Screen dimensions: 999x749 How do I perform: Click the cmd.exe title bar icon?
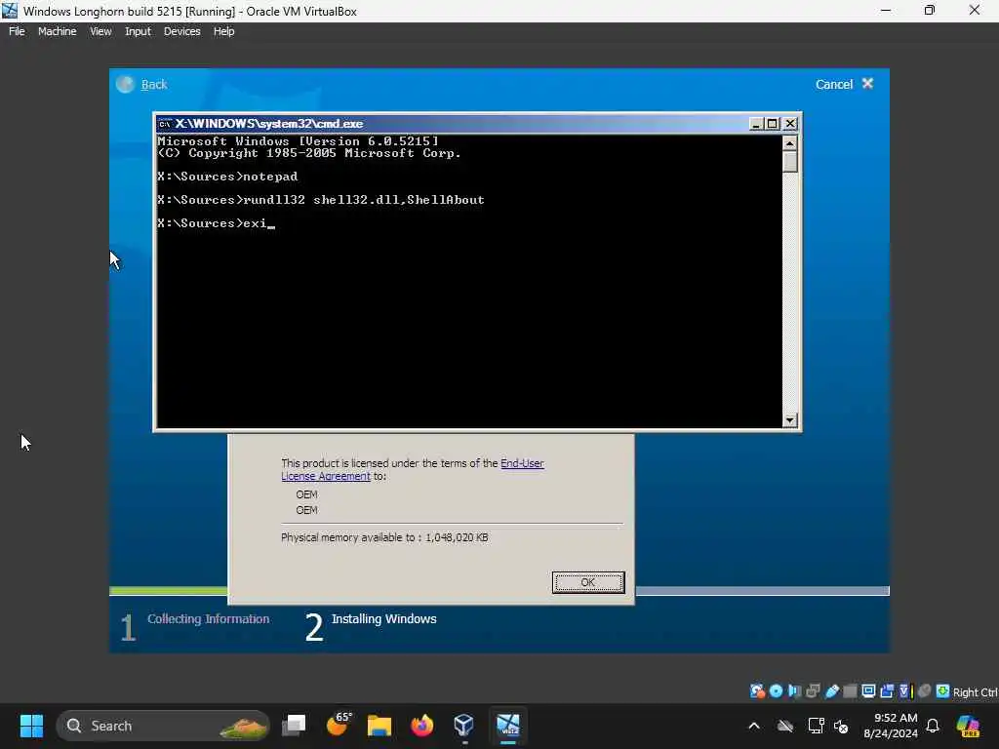pyautogui.click(x=164, y=124)
